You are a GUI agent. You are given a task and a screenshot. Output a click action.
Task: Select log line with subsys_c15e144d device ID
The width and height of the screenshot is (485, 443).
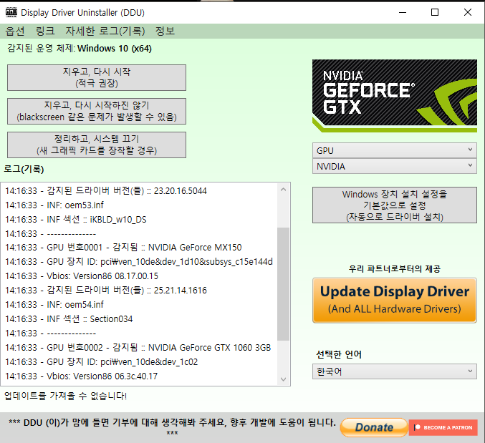click(139, 262)
